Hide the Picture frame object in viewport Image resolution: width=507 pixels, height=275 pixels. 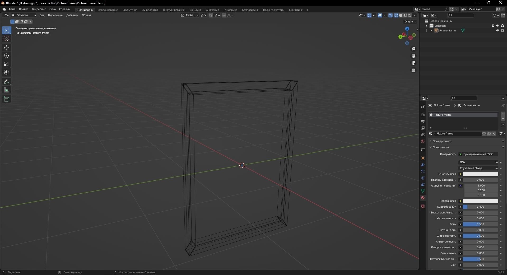point(497,30)
